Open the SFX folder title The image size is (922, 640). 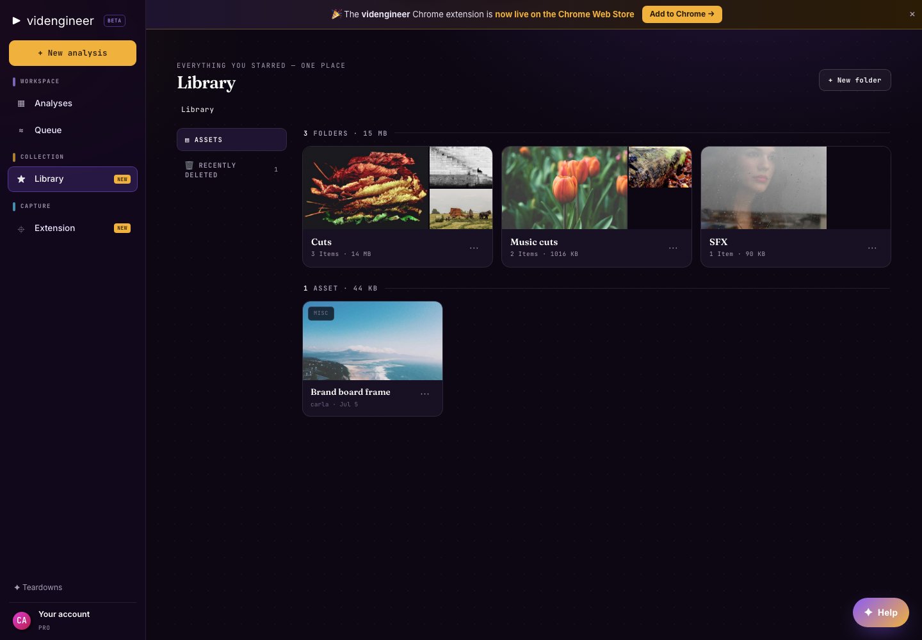click(x=718, y=242)
